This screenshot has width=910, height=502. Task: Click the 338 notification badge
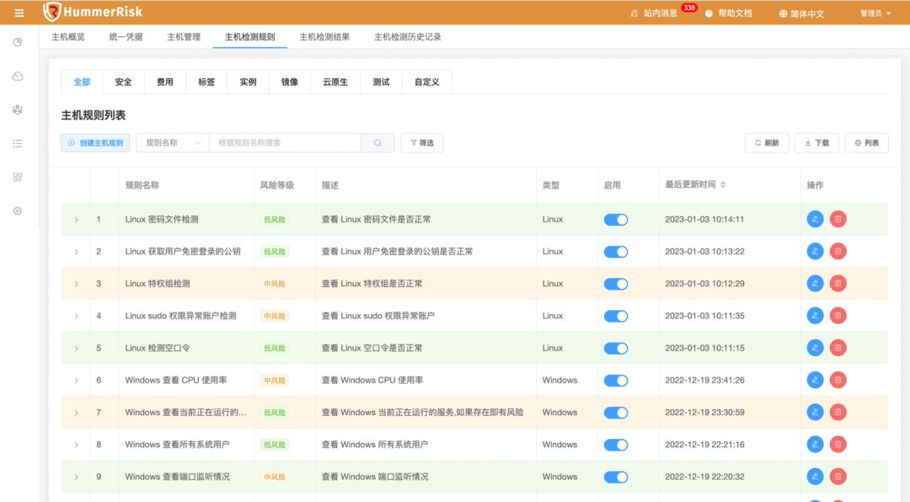(x=689, y=8)
